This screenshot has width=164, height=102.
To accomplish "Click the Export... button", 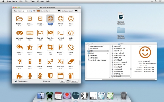I will [74, 81].
